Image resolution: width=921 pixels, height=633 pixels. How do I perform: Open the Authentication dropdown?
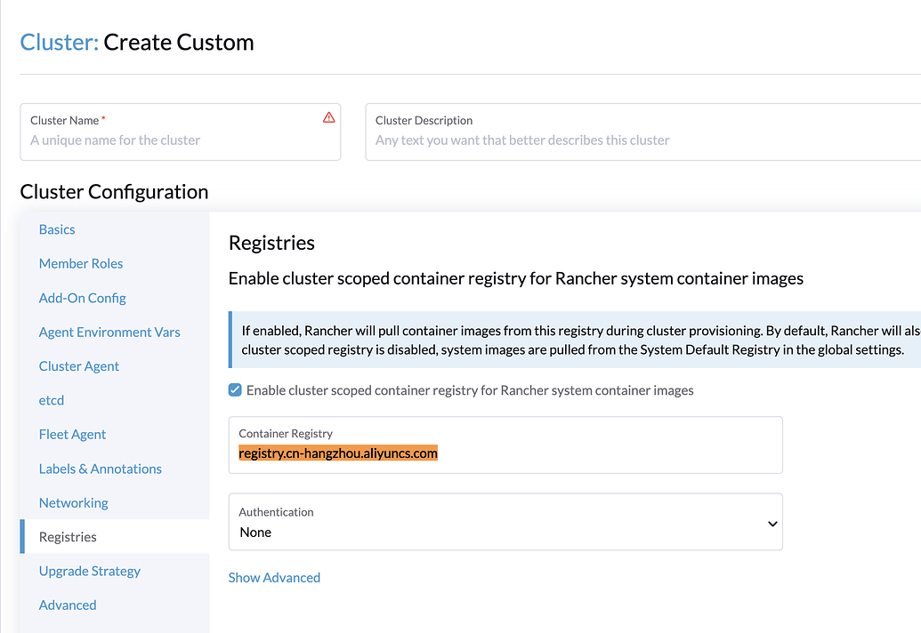(x=505, y=523)
